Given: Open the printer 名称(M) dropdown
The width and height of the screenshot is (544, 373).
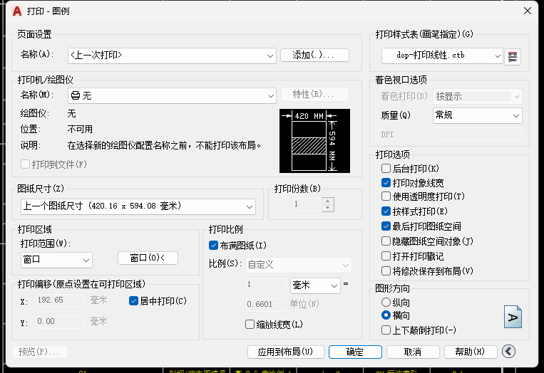Looking at the screenshot, I should click(172, 95).
